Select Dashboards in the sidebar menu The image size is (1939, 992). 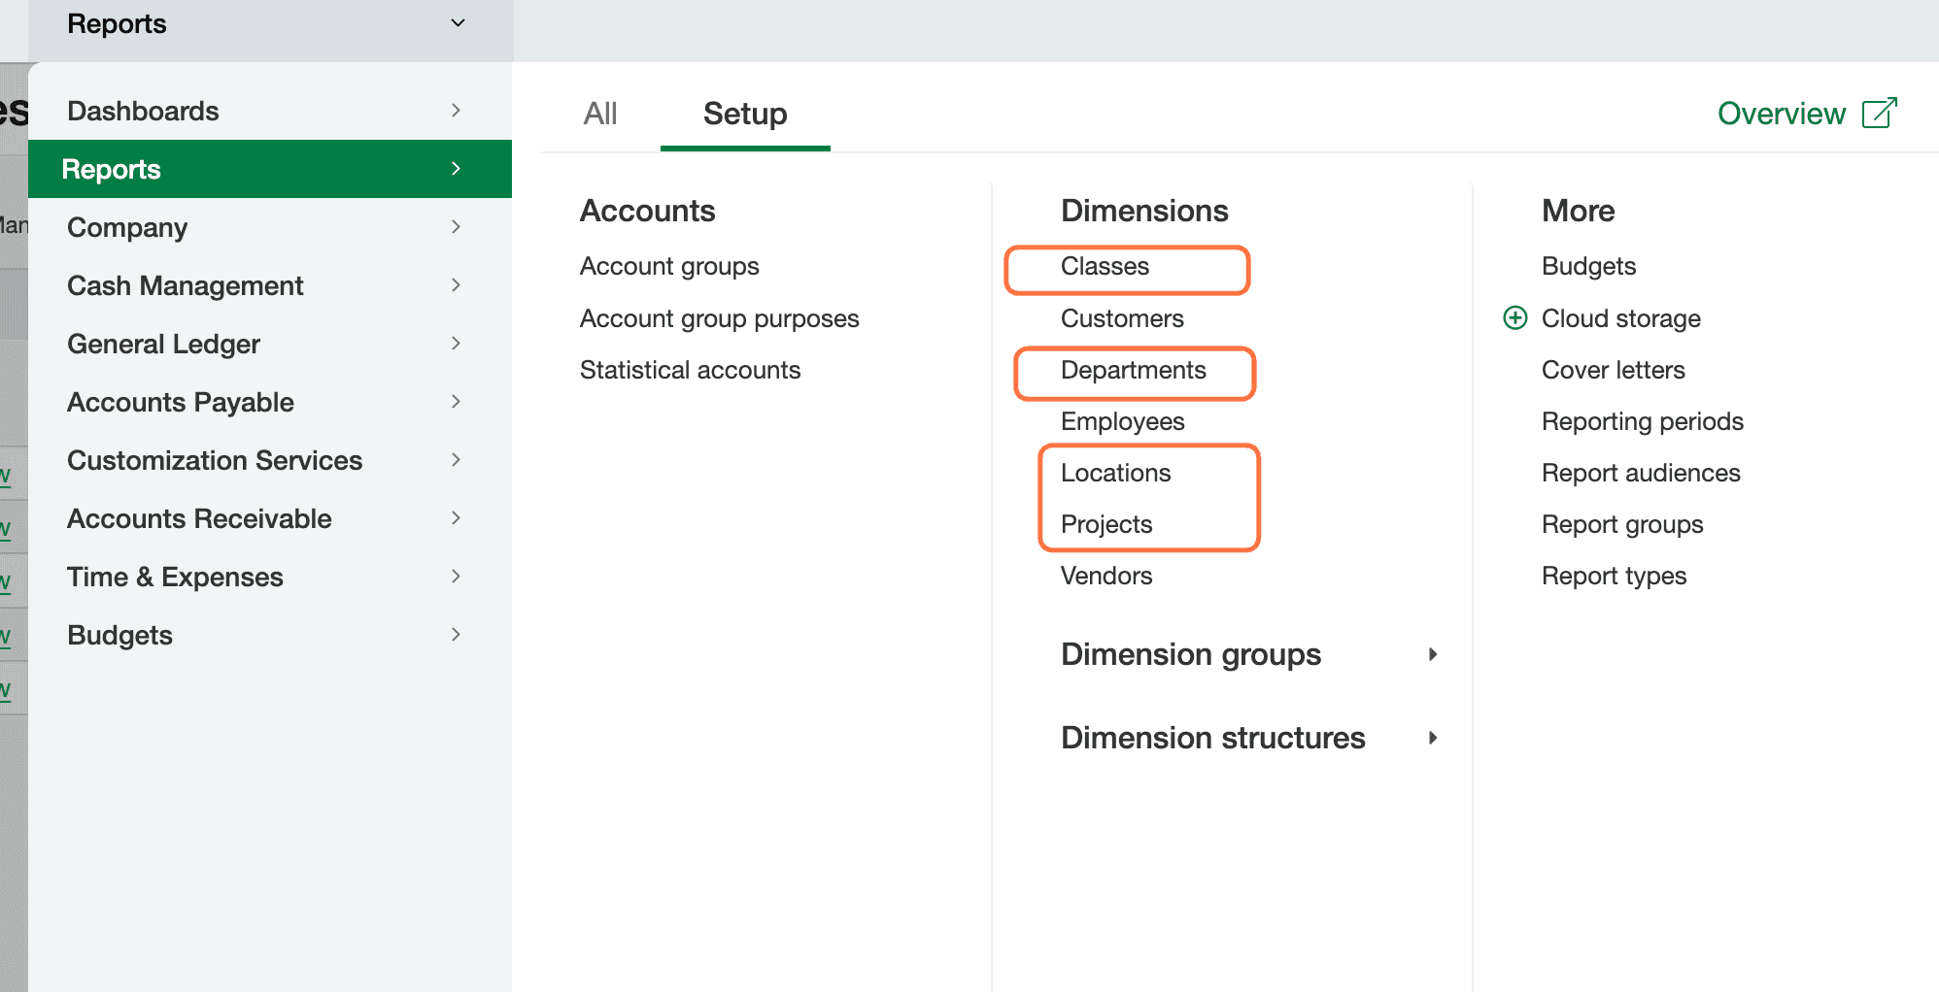tap(270, 111)
